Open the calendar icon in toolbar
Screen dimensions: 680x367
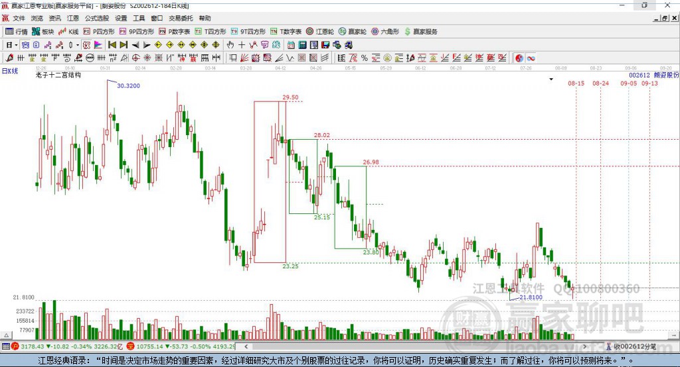tap(291, 45)
